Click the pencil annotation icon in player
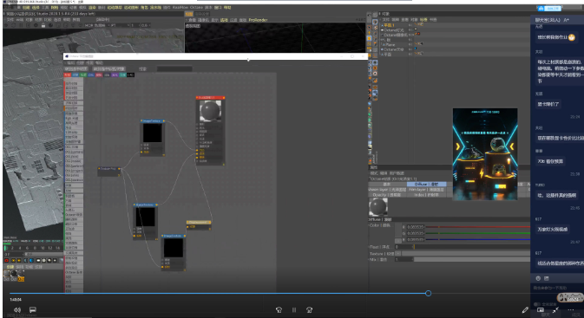584x318 pixels. click(525, 309)
